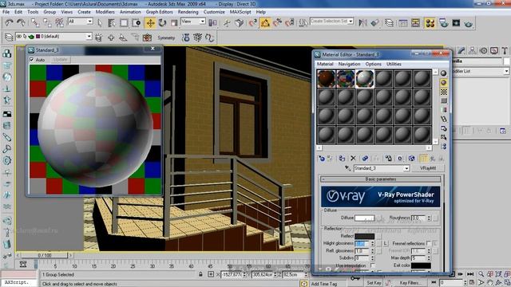Image resolution: width=511 pixels, height=287 pixels.
Task: Toggle Window/Crossing selection icon
Action: point(137,23)
